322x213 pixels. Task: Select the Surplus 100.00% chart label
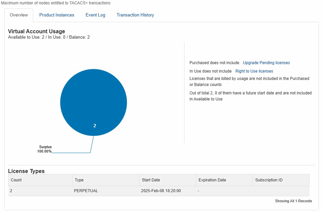coord(45,149)
